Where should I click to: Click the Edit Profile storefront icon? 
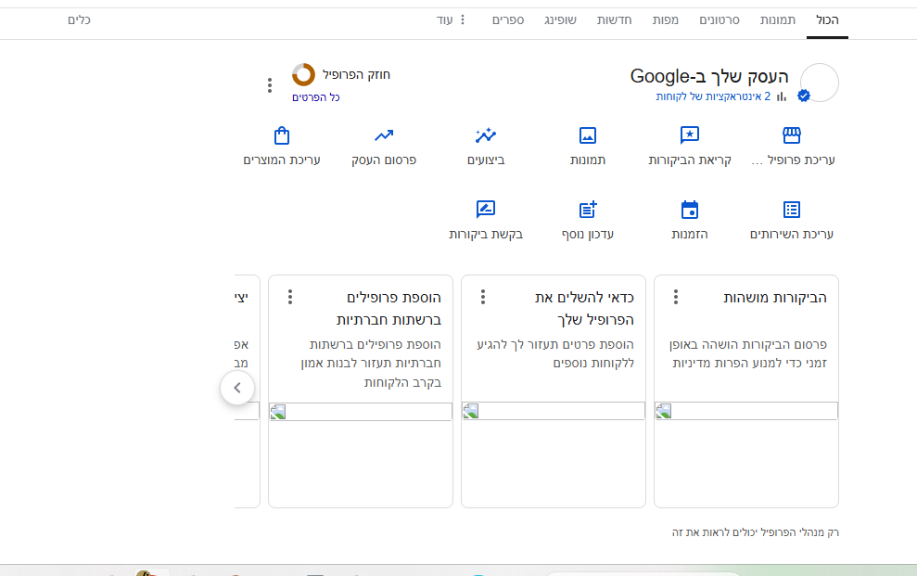point(791,136)
